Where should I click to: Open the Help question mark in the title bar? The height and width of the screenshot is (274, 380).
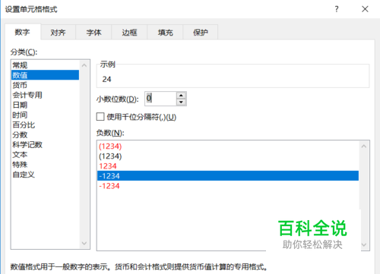[337, 9]
